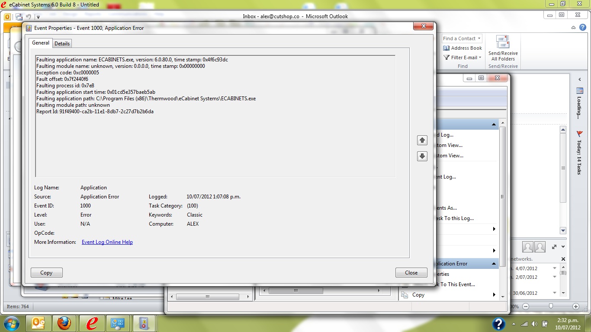Open Address Book in Outlook ribbon
591x332 pixels.
click(x=463, y=48)
